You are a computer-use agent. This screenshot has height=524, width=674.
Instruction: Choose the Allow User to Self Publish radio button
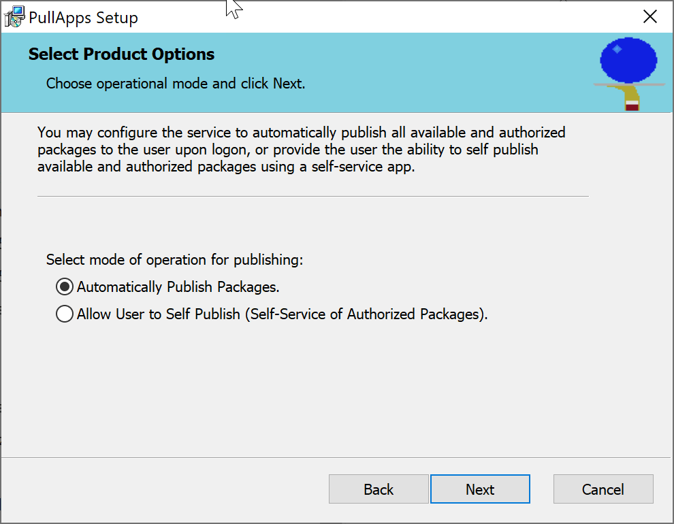[65, 314]
